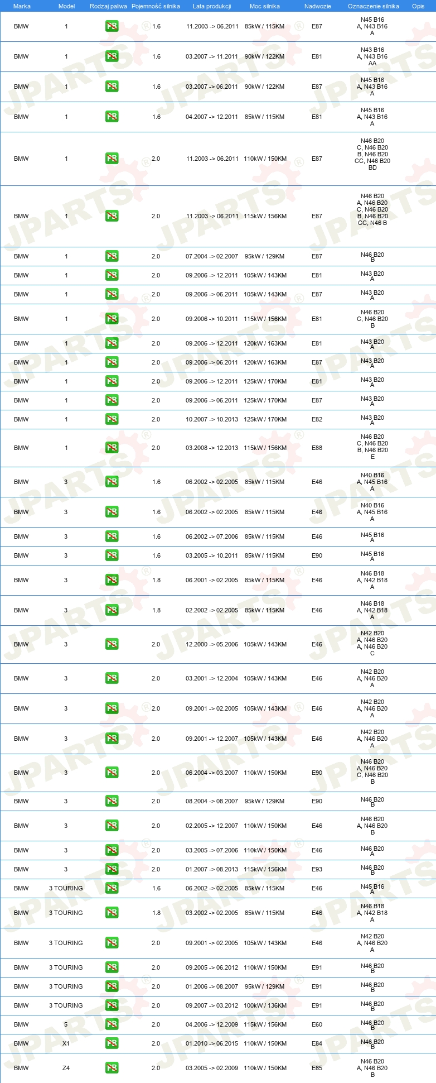Click the fuel icon in the 06.2001 -> 02.2005 row
Viewport: 436px width, 1083px height.
[112, 580]
